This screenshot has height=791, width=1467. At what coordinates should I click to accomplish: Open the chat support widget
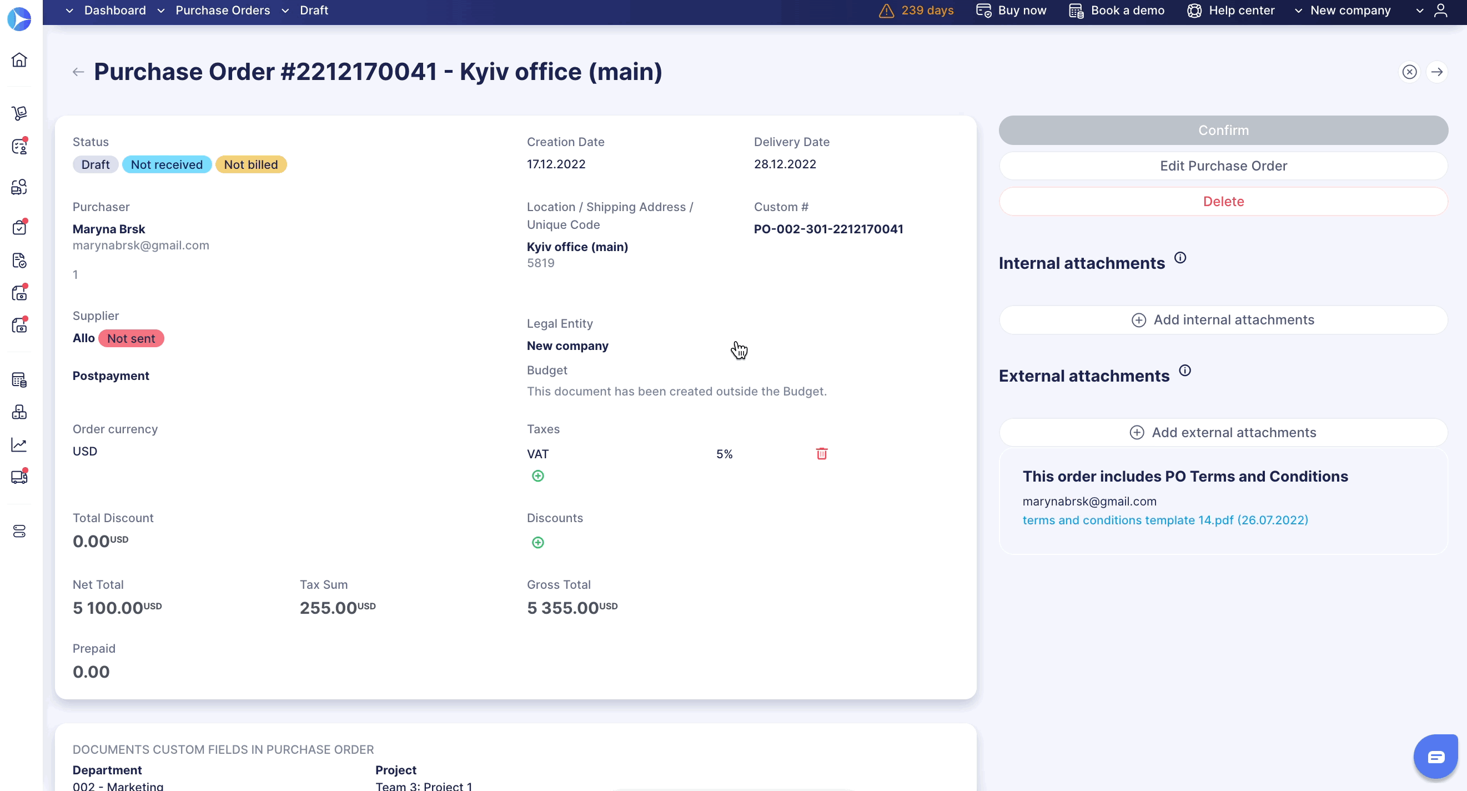(1435, 756)
